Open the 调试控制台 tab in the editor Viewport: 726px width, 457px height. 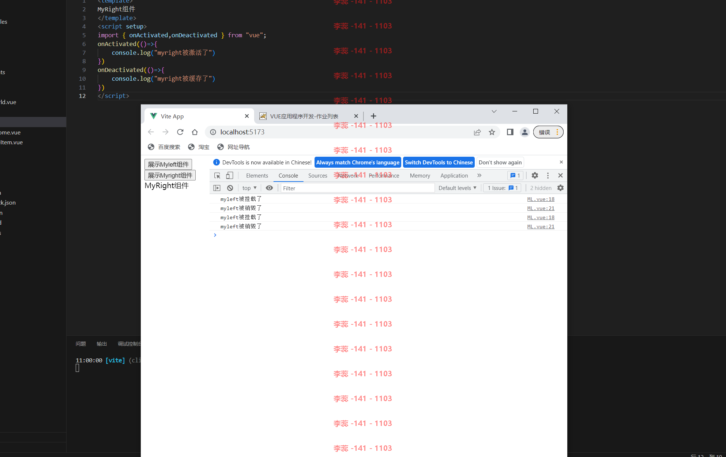[129, 344]
